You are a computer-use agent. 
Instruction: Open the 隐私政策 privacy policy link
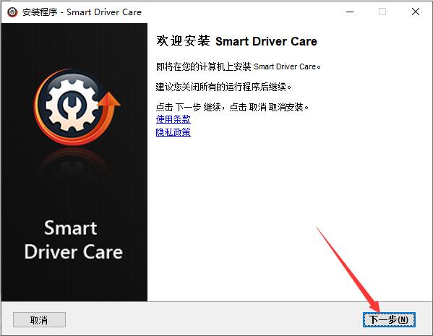pyautogui.click(x=173, y=132)
